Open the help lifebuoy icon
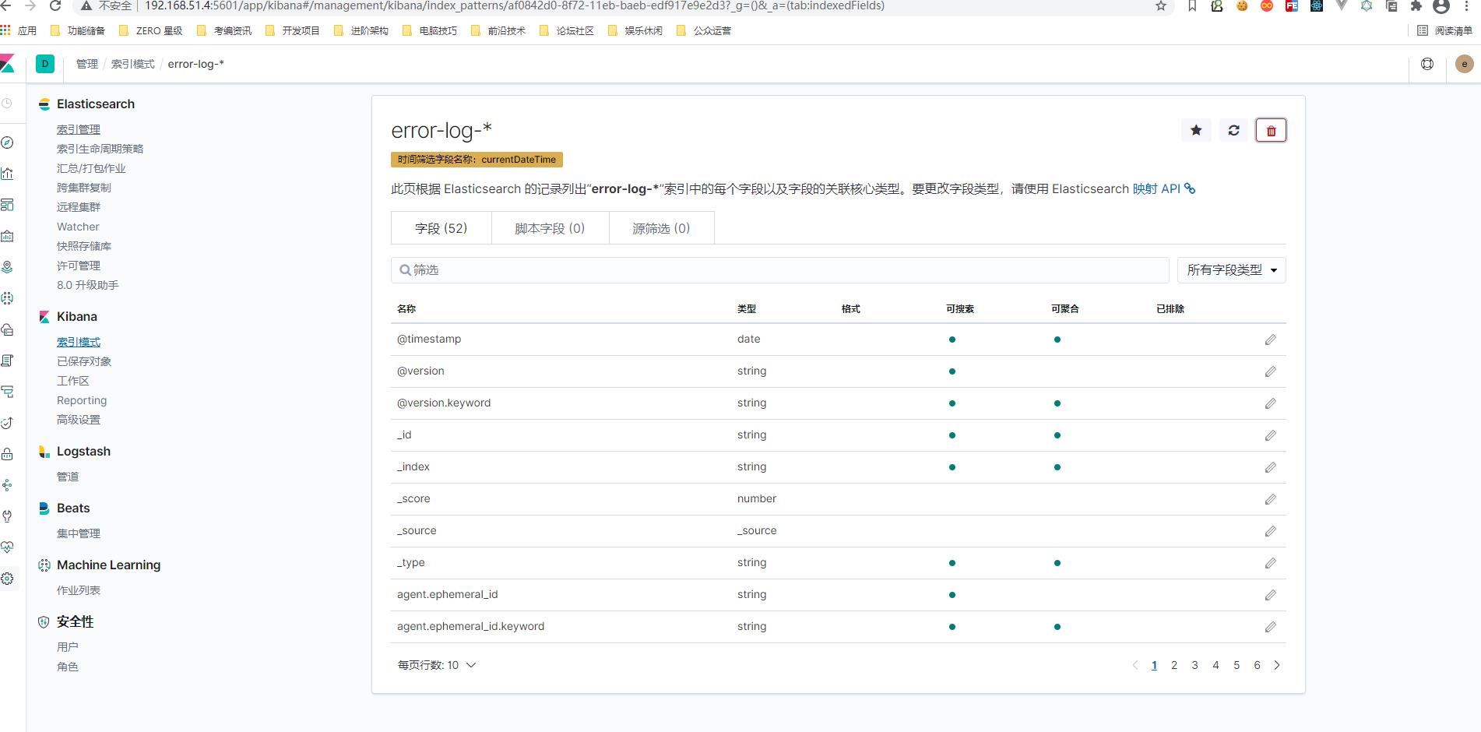Screen dimensions: 1481x732 tap(1427, 64)
